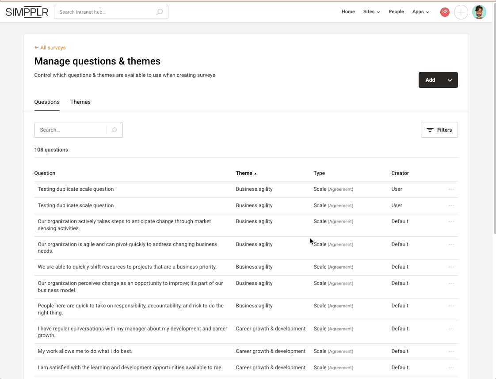Click the Filters funnel icon
Screen dimensions: 496x379
[430, 129]
